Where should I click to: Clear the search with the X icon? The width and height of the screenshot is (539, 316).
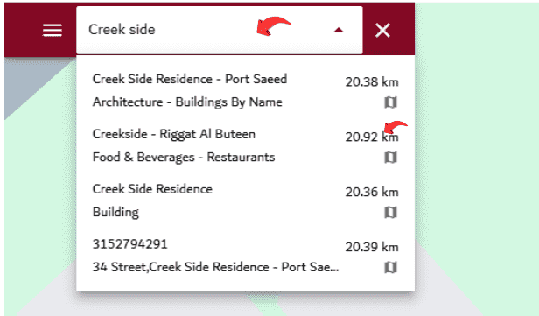[382, 31]
